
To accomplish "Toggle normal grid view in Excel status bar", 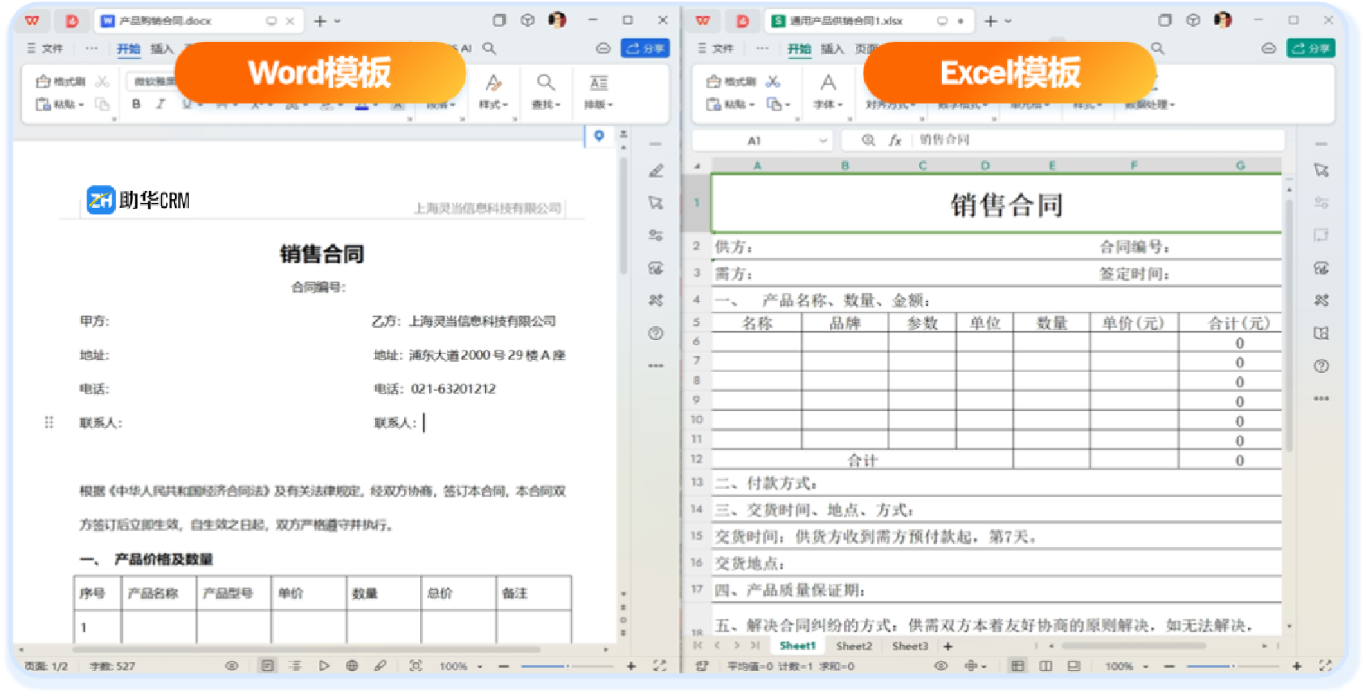I will [1017, 666].
